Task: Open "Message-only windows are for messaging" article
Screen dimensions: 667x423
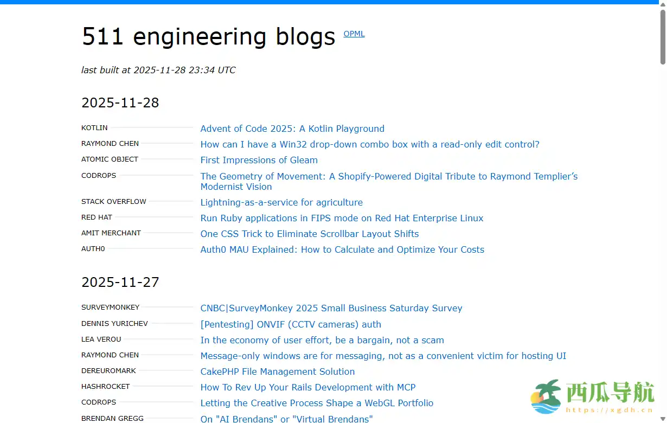Action: pos(383,356)
